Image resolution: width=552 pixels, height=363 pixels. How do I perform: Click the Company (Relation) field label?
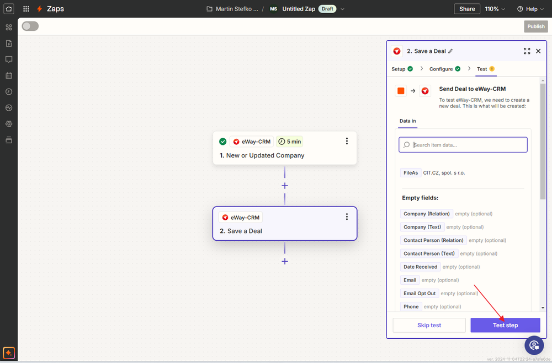pyautogui.click(x=427, y=214)
